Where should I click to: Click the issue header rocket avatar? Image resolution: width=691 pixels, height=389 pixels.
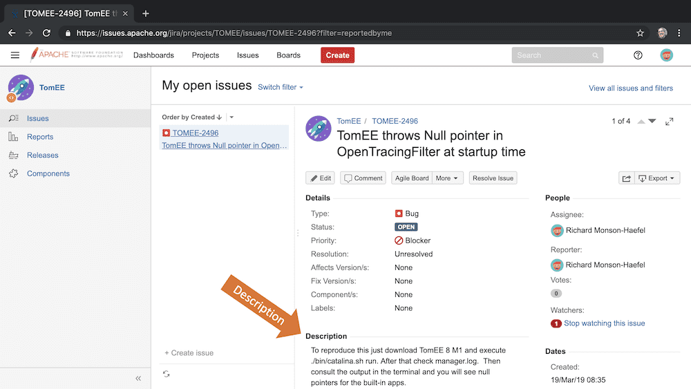pyautogui.click(x=318, y=129)
